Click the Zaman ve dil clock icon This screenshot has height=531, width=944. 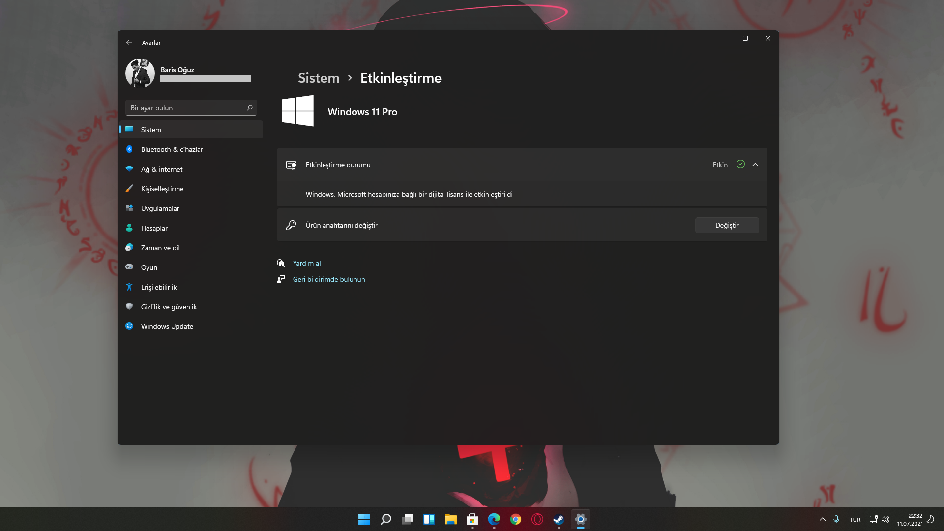pos(129,247)
